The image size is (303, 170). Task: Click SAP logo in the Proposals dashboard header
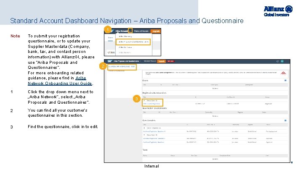coord(109,61)
